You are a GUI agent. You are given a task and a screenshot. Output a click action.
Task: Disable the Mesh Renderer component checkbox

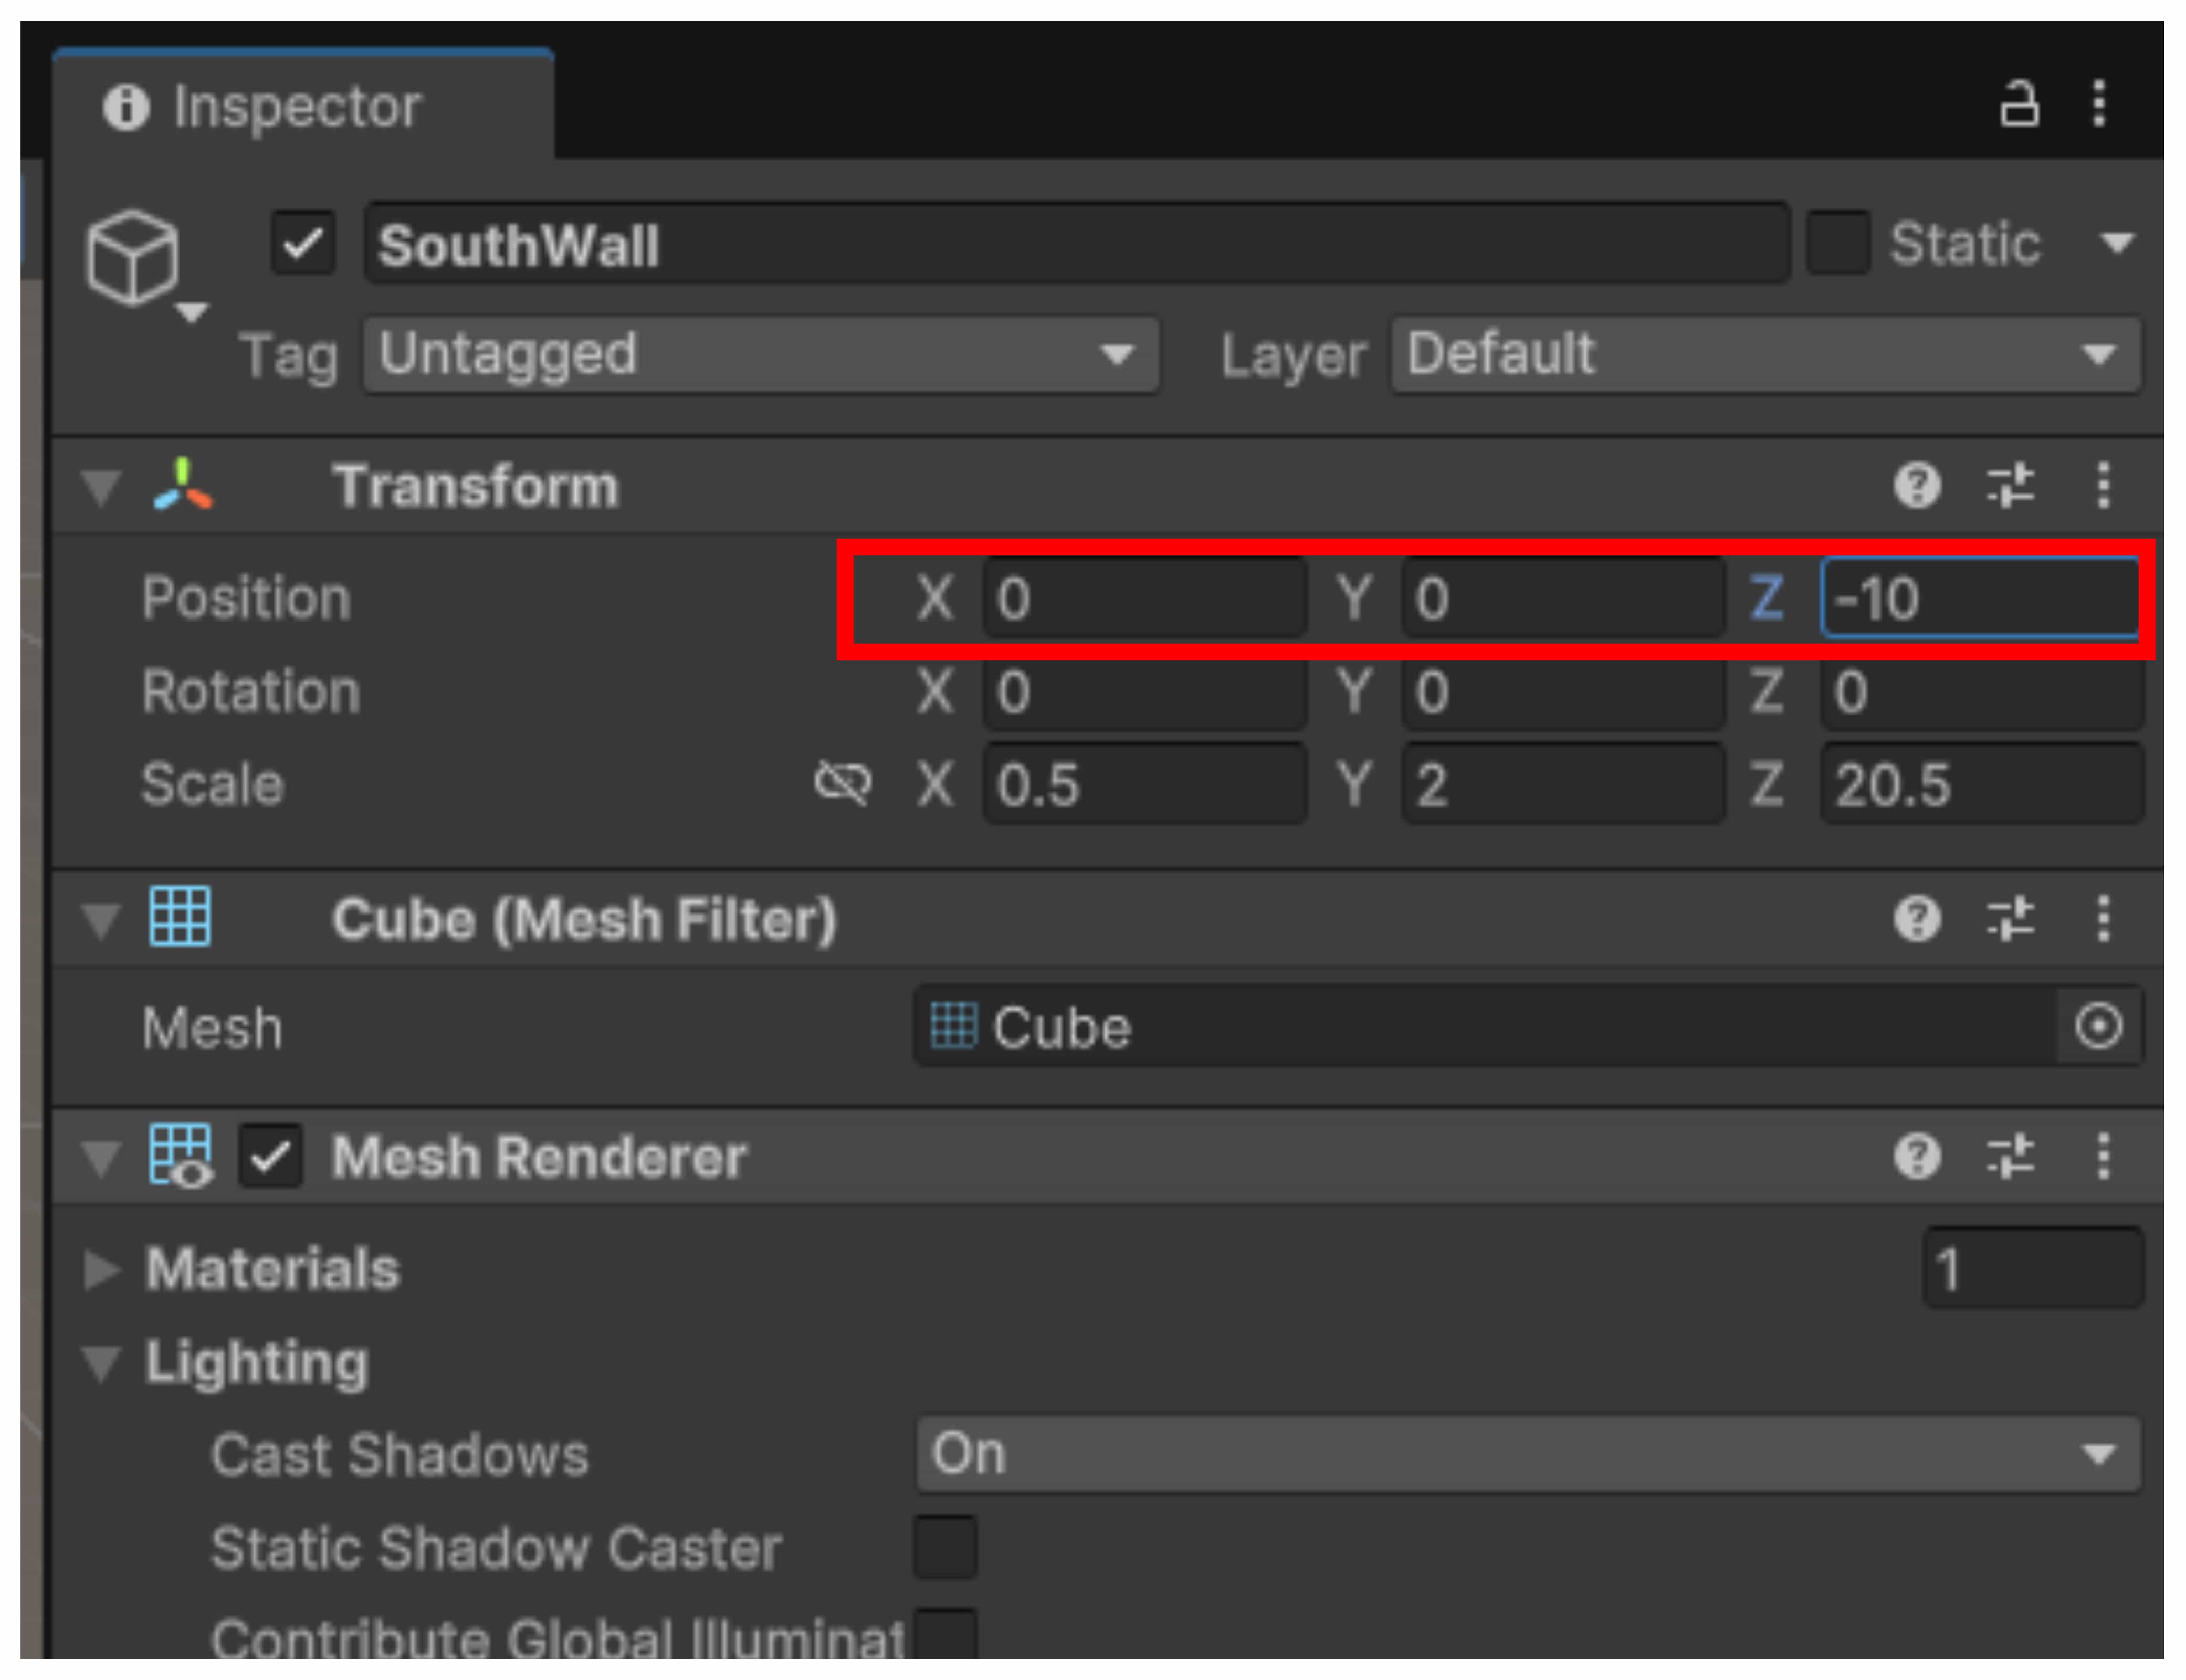[271, 1157]
